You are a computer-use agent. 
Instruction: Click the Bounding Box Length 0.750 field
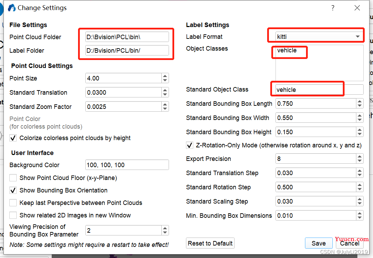[316, 104]
